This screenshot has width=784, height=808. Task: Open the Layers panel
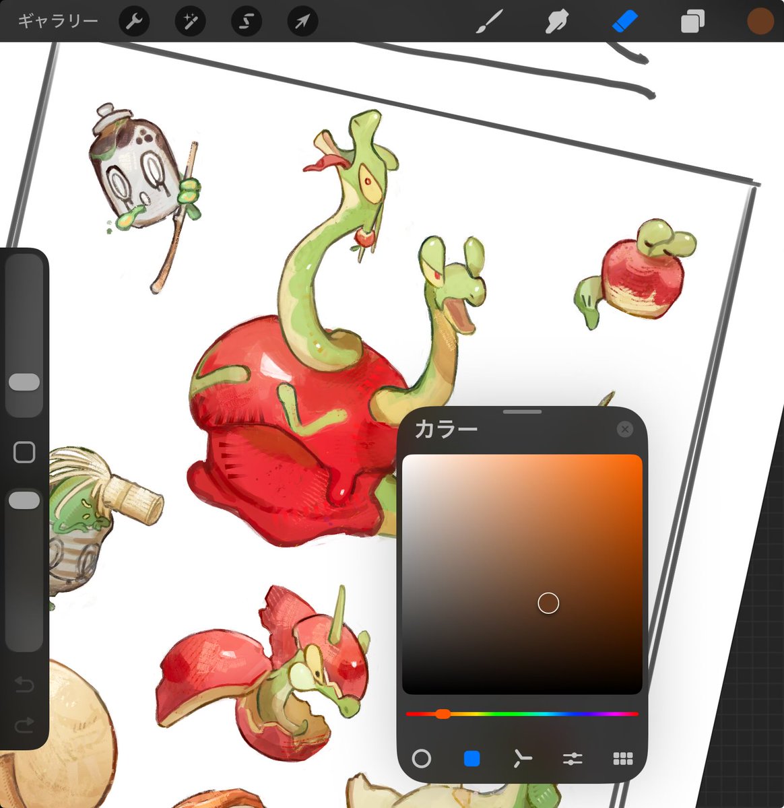(692, 22)
